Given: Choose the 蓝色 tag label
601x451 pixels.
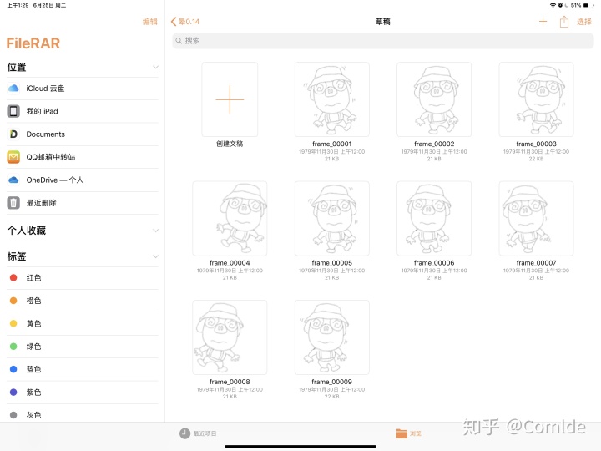Looking at the screenshot, I should (x=33, y=369).
